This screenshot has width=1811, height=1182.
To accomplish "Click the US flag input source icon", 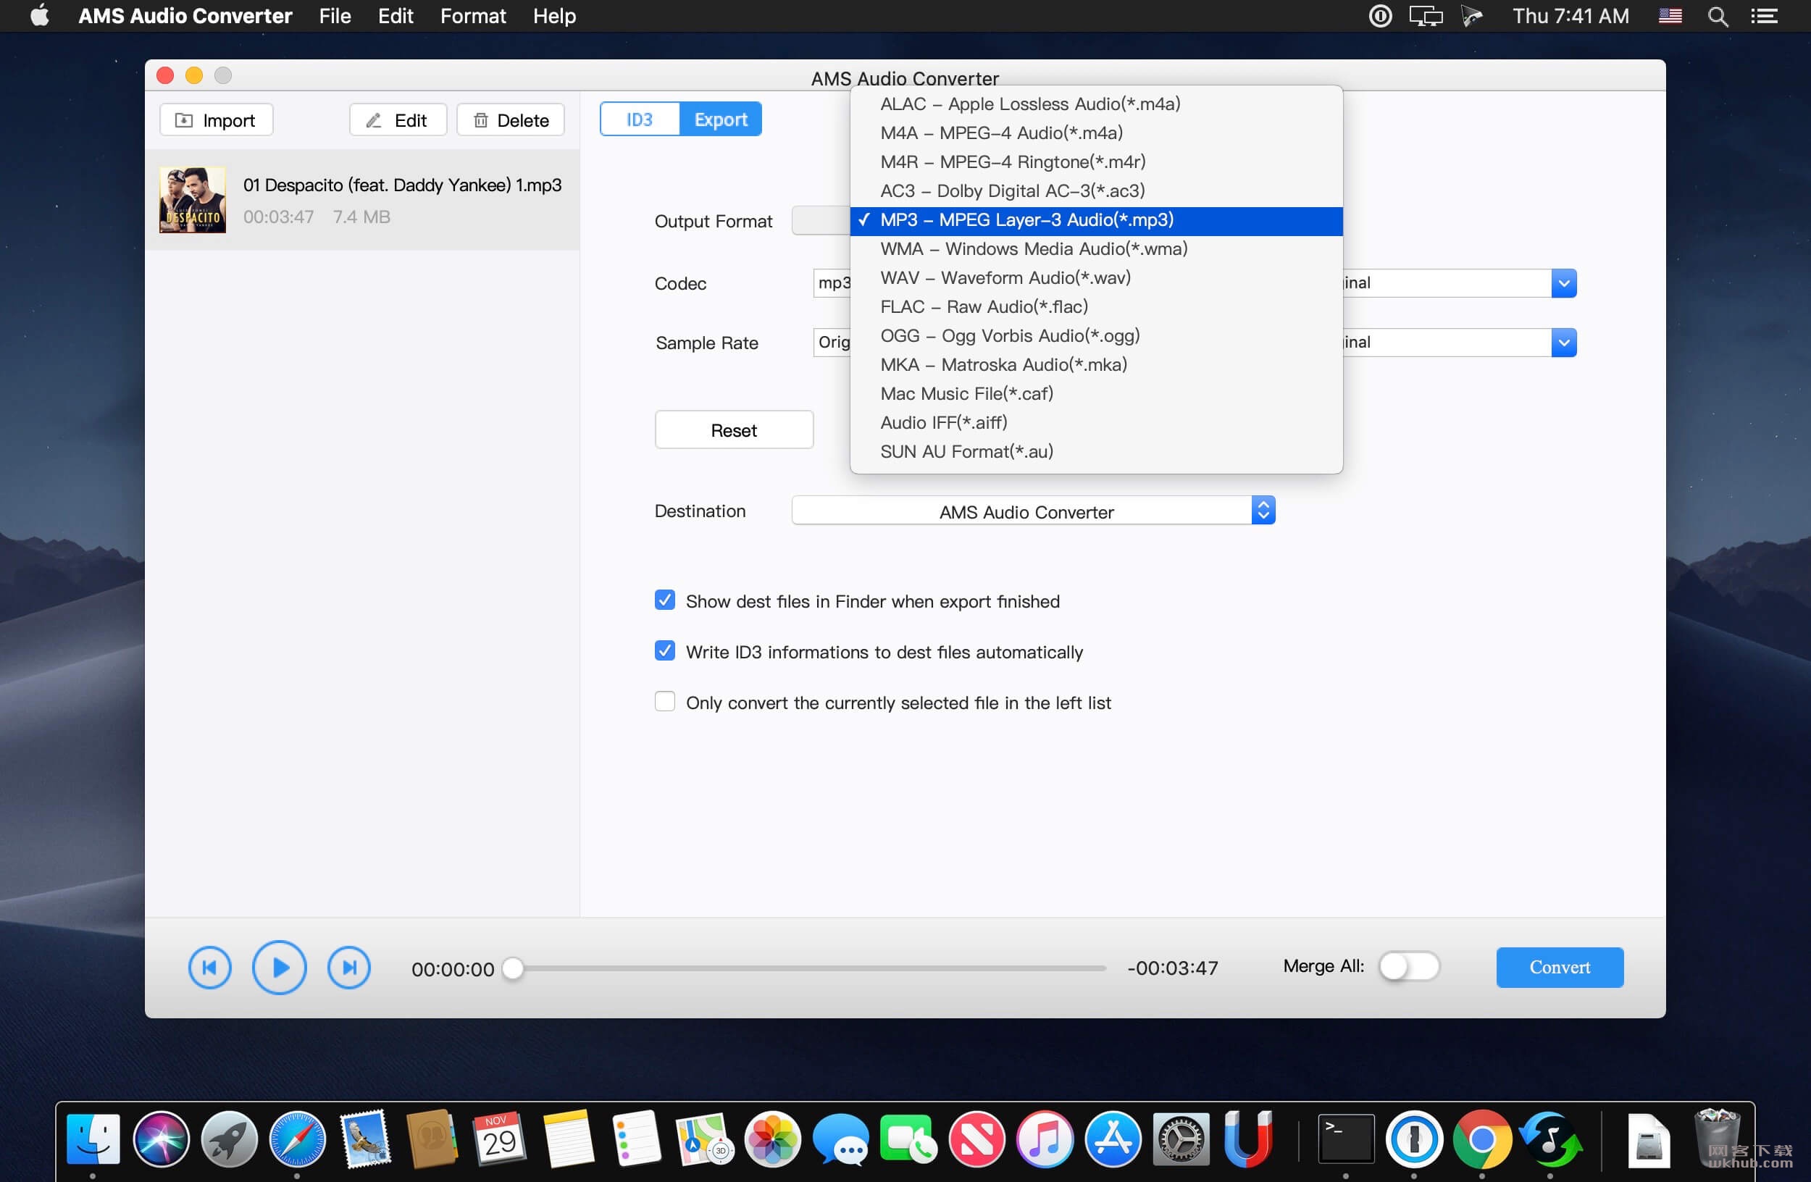I will (x=1670, y=16).
